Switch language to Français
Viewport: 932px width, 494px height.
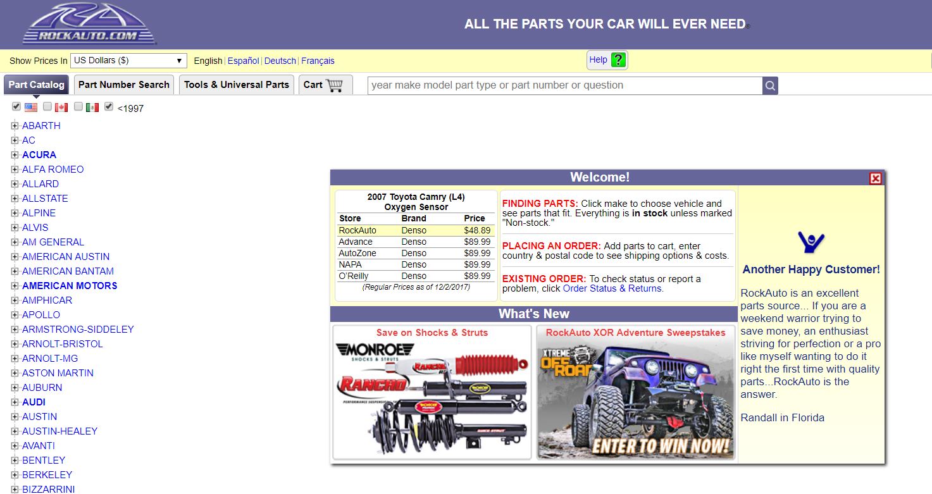pyautogui.click(x=318, y=61)
